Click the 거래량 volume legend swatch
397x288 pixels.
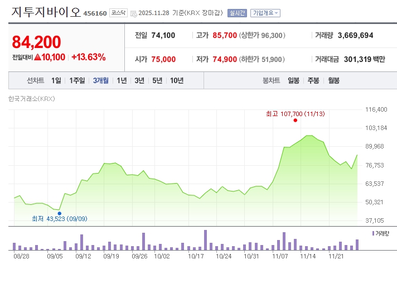tap(373, 233)
